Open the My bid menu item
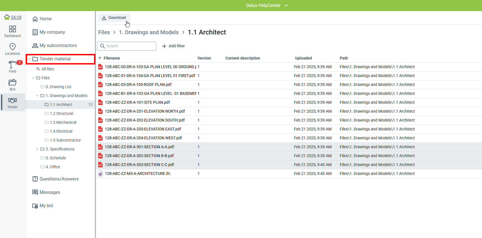This screenshot has width=482, height=238. pos(46,206)
